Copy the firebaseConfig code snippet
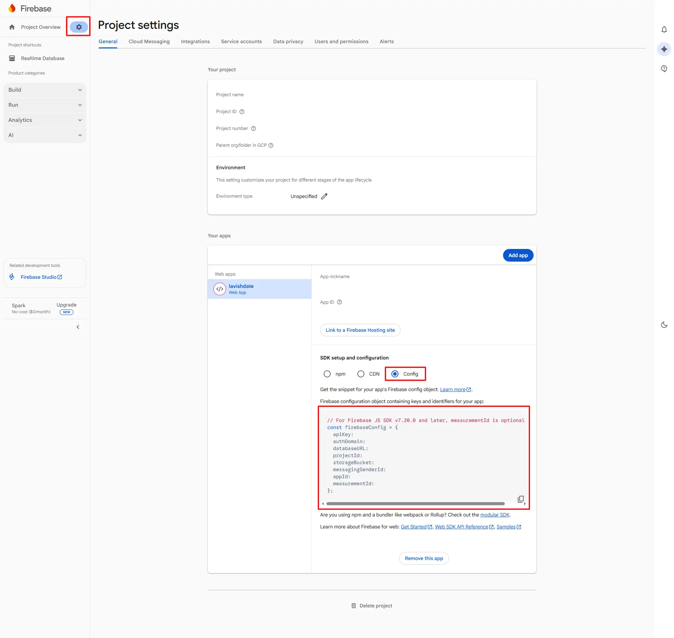The image size is (674, 638). point(521,499)
